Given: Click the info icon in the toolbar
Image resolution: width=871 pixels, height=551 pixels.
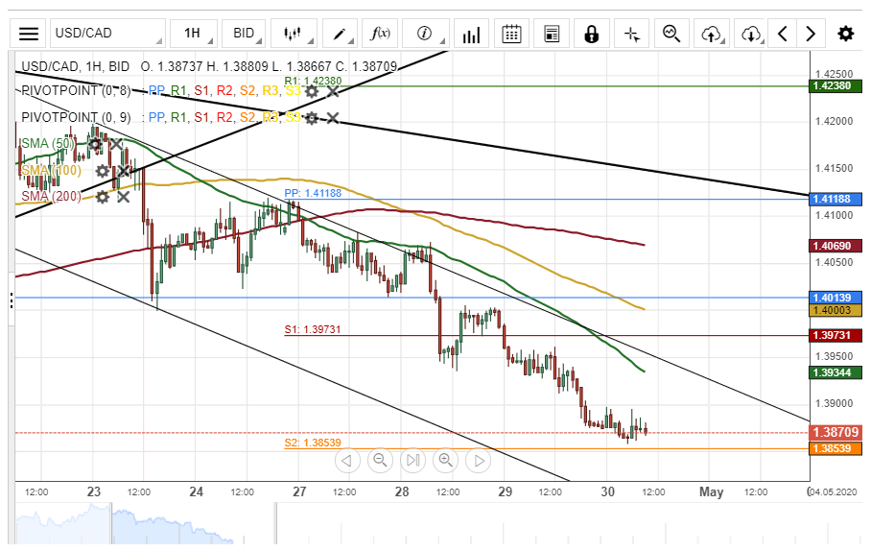Looking at the screenshot, I should coord(426,34).
